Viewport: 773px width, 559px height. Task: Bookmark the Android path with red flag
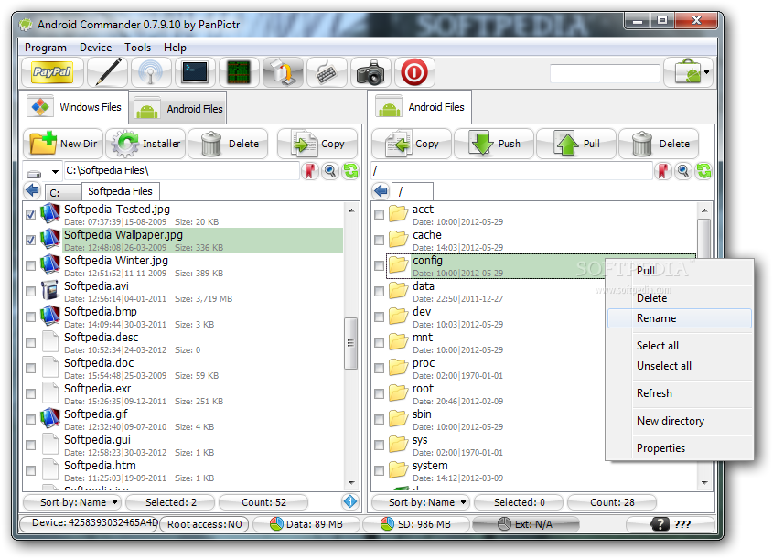(x=663, y=171)
